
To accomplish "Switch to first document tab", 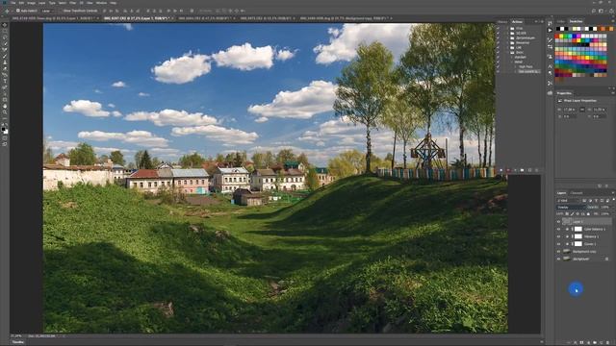I will [54, 18].
